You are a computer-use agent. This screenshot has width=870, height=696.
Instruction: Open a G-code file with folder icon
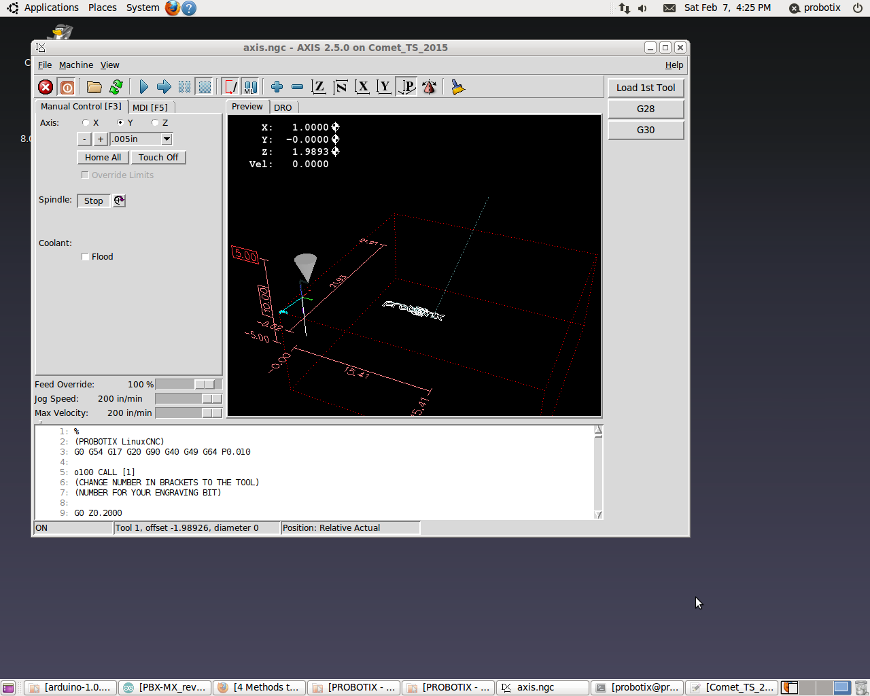pyautogui.click(x=94, y=87)
